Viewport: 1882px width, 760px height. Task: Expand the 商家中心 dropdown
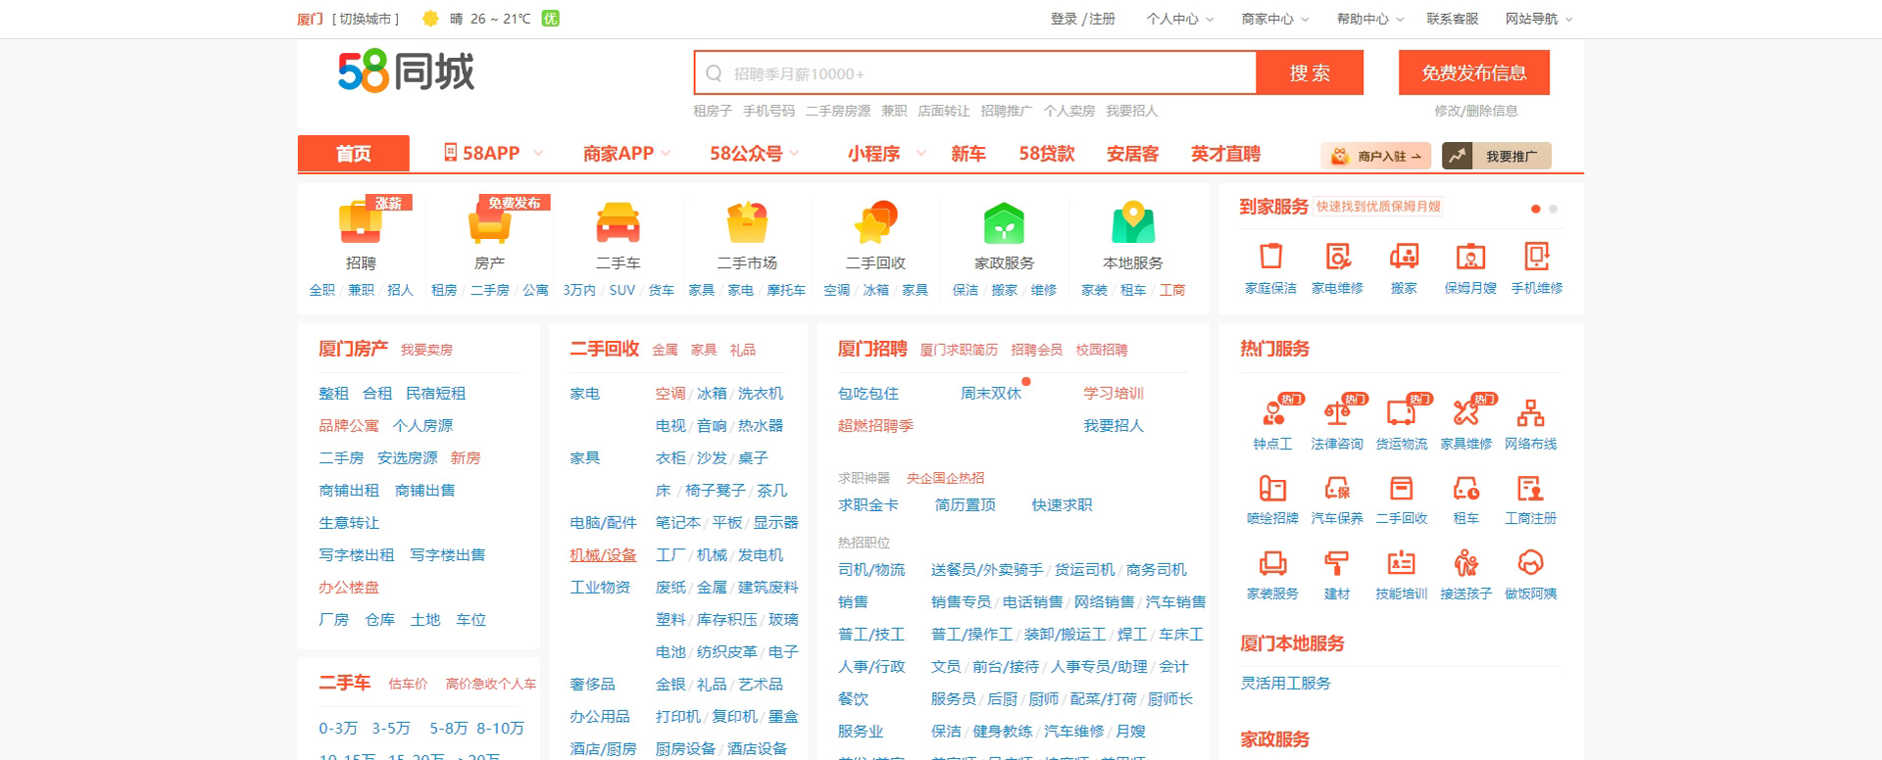pyautogui.click(x=1275, y=19)
